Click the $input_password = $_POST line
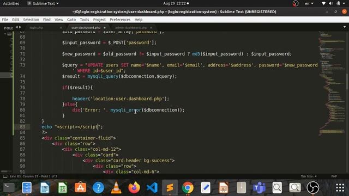 click(109, 42)
